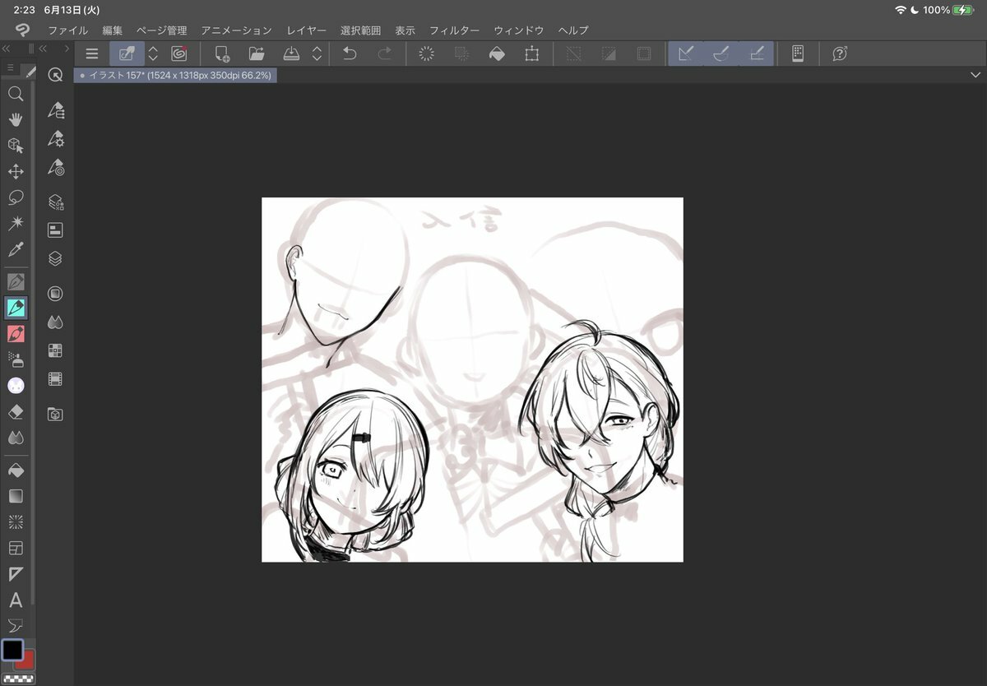Click the Fill bucket in the command bar
This screenshot has height=686, width=987.
coord(497,54)
